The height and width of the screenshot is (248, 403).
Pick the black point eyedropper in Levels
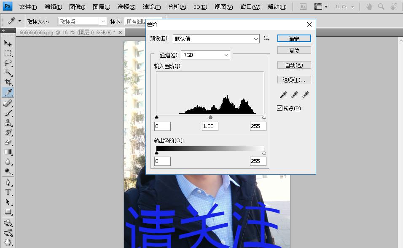coord(283,94)
